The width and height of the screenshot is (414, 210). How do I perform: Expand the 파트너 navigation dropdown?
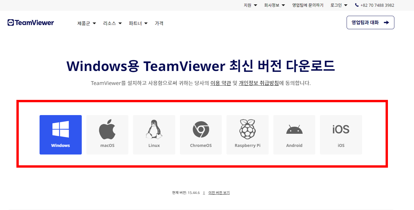pos(138,23)
